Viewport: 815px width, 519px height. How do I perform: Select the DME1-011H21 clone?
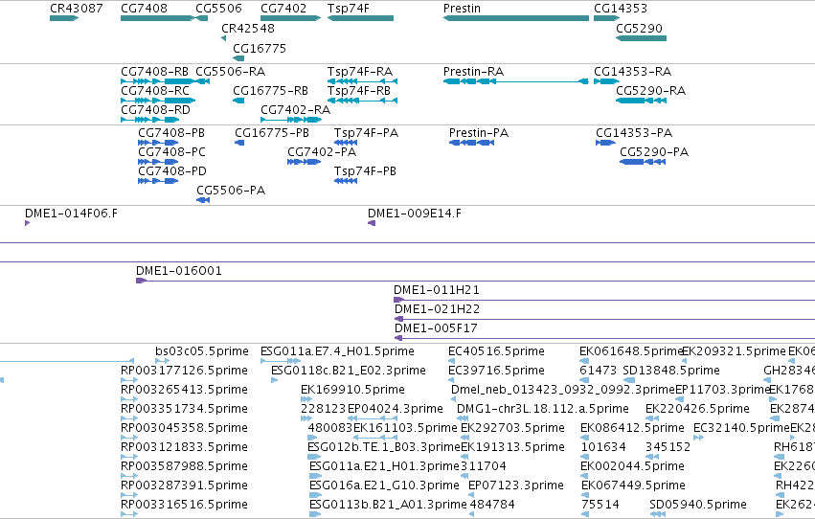tap(604, 300)
